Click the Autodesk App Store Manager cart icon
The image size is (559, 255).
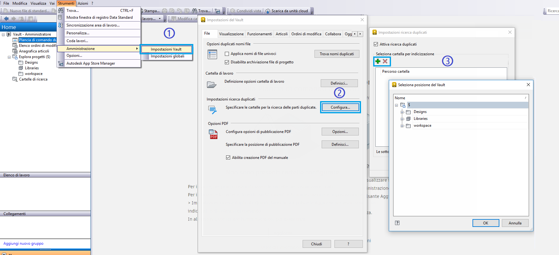61,63
